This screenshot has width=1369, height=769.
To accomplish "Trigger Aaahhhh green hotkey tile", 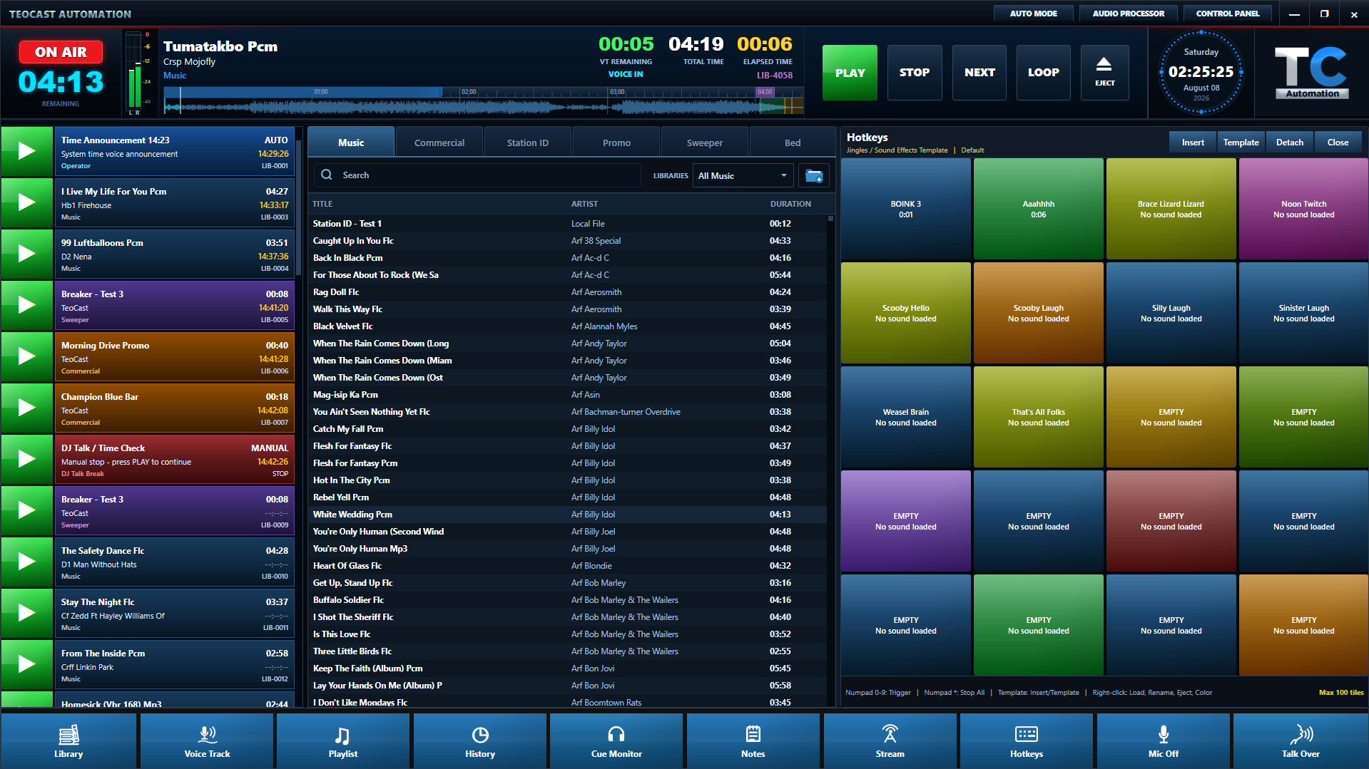I will [x=1039, y=209].
